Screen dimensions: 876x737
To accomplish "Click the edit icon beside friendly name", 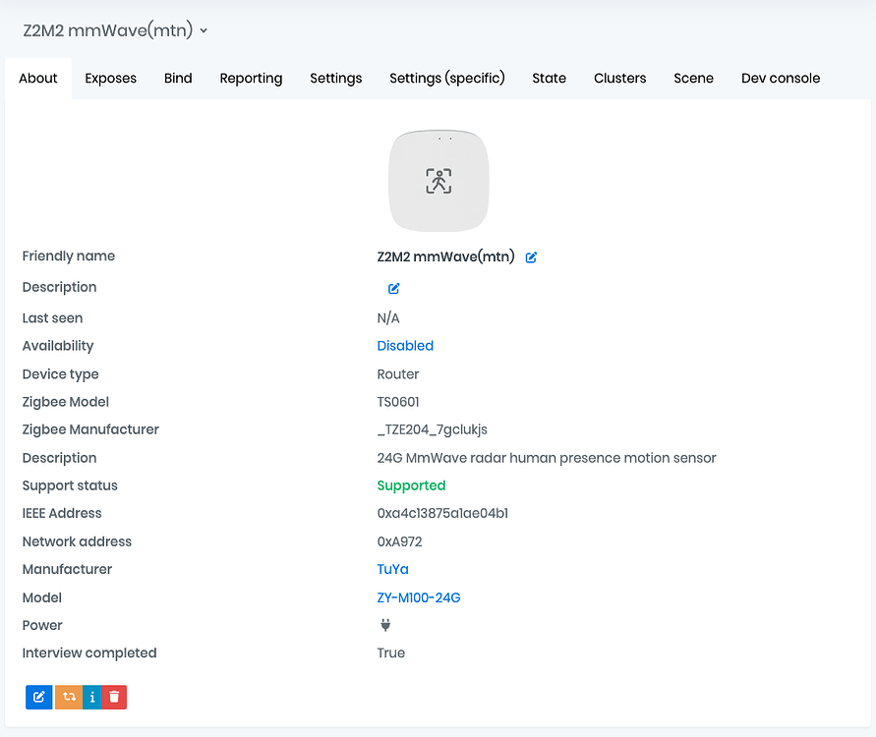I will (x=532, y=257).
